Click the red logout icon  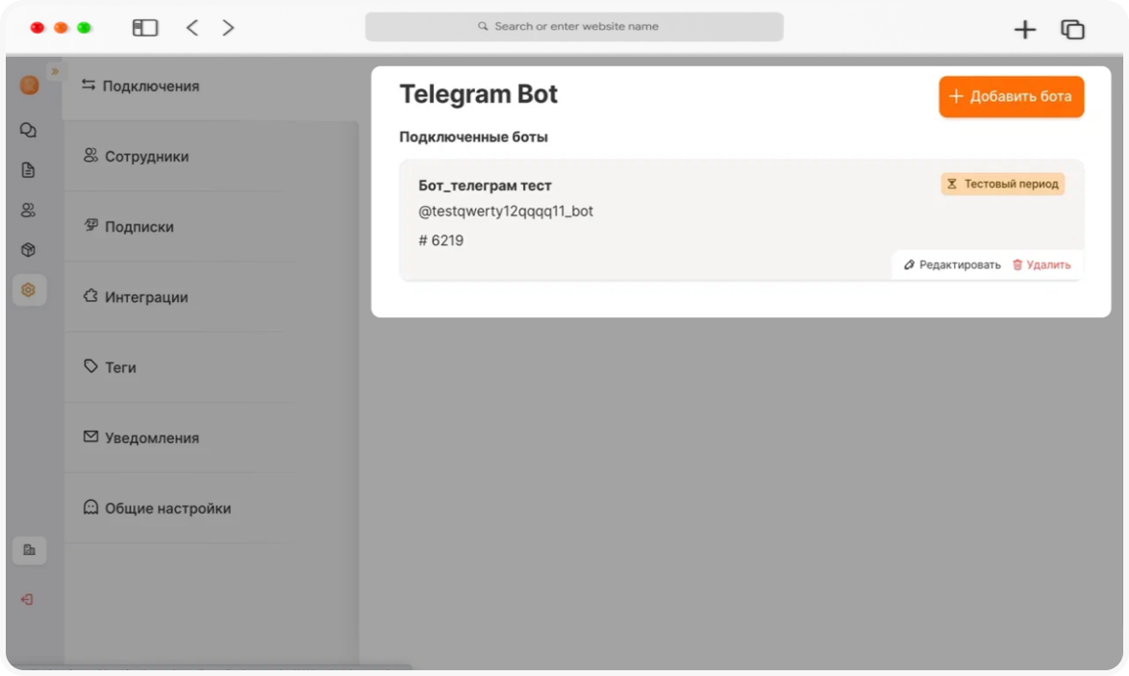click(x=27, y=599)
